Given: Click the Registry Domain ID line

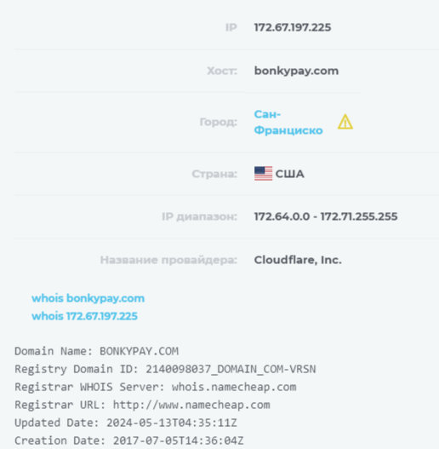Looking at the screenshot, I should [165, 370].
